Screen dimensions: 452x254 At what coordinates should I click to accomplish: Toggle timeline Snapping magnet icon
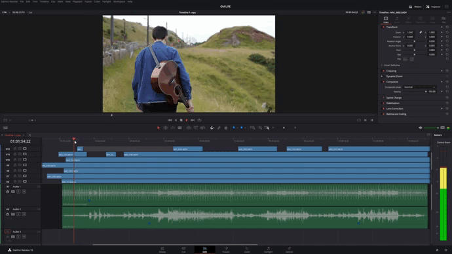click(212, 128)
